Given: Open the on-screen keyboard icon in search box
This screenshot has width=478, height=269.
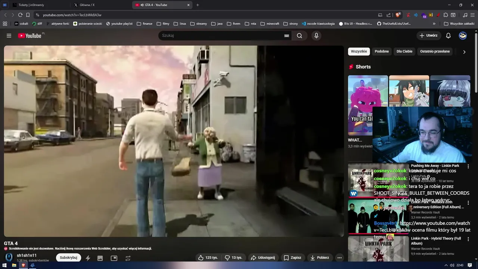Looking at the screenshot, I should click(286, 35).
